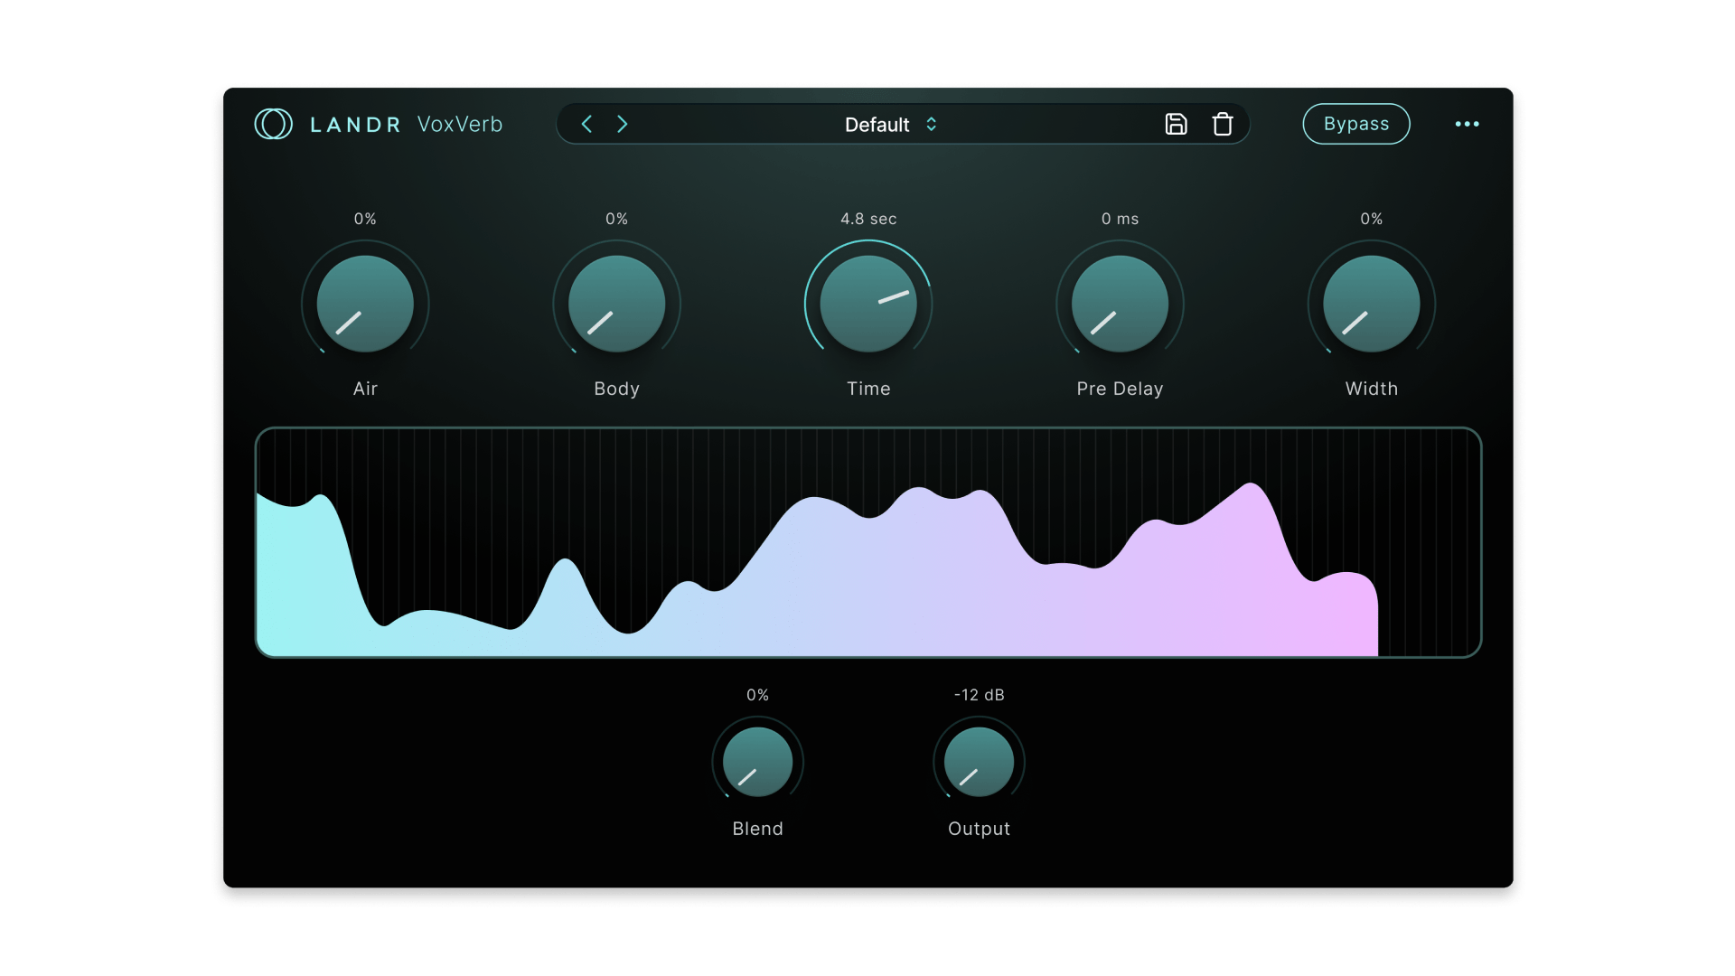Click the 0% value above Body

coord(616,219)
